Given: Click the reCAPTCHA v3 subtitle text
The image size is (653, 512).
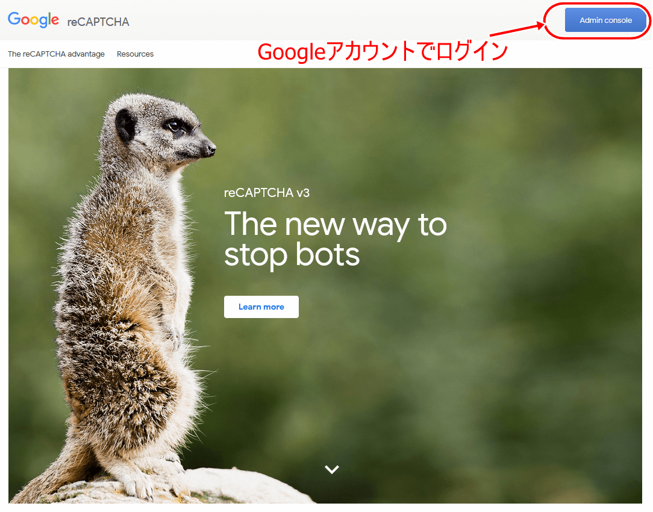Looking at the screenshot, I should click(266, 193).
